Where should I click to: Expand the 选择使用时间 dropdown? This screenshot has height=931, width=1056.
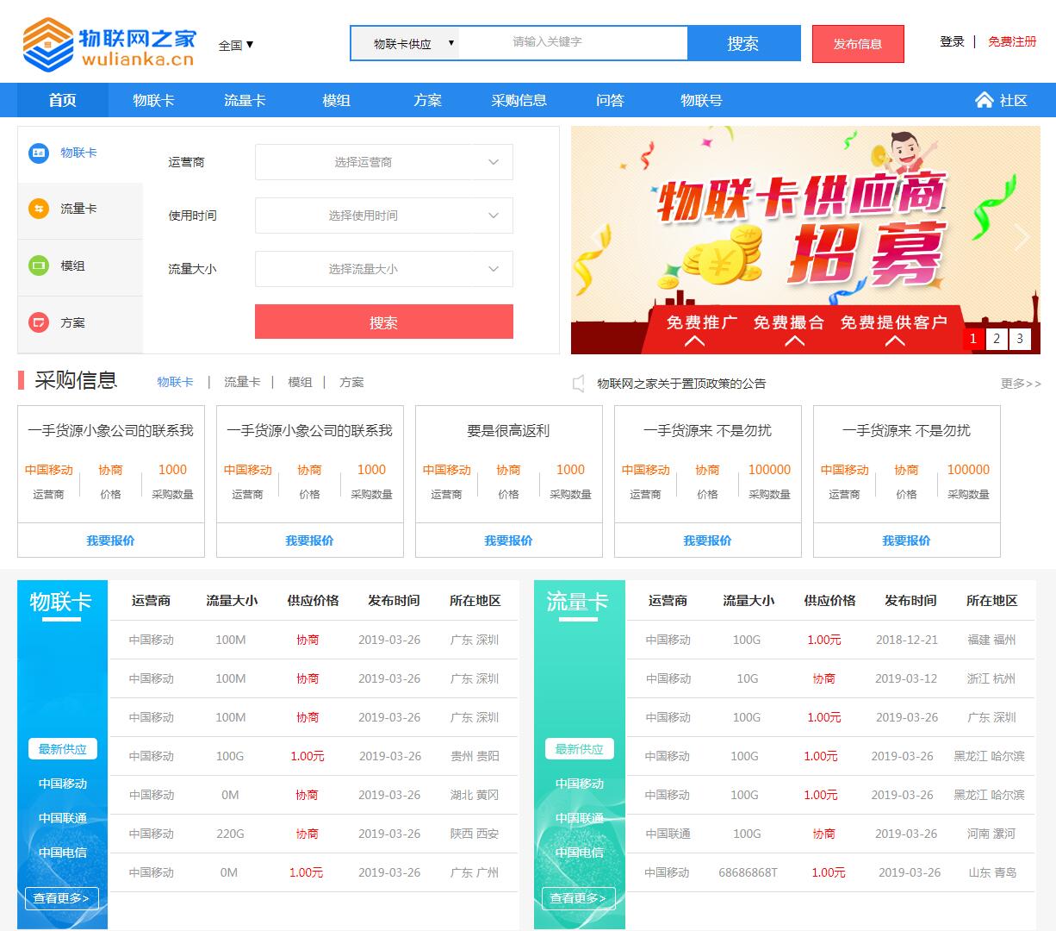coord(384,216)
